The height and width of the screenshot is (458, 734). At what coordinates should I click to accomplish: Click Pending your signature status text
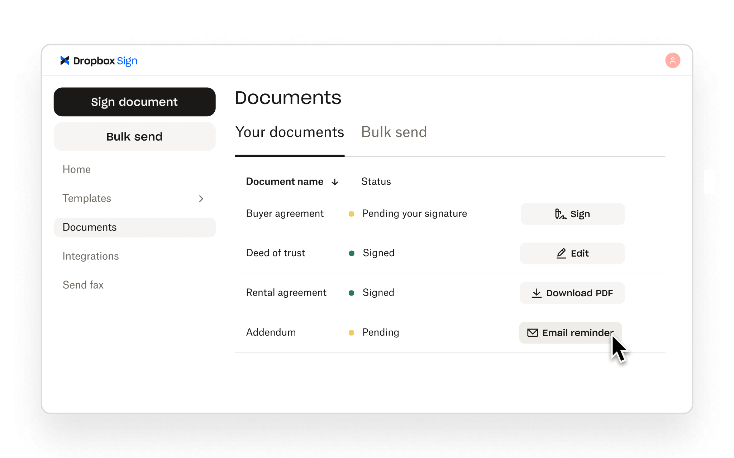pyautogui.click(x=415, y=214)
